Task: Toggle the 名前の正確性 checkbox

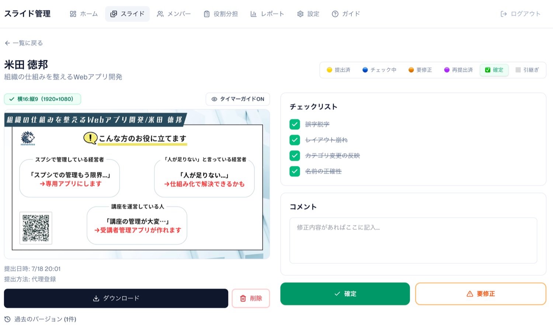Action: [x=295, y=171]
